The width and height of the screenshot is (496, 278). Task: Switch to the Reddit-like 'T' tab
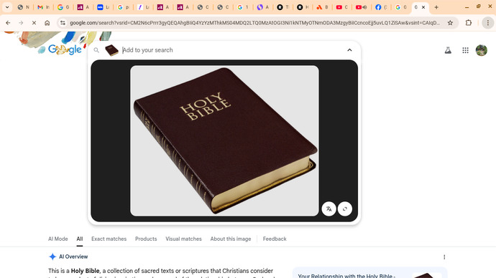(x=283, y=7)
